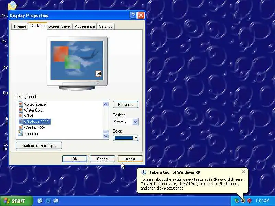This screenshot has width=275, height=206.
Task: Click the Windows 2000 wallpaper icon
Action: 21,122
